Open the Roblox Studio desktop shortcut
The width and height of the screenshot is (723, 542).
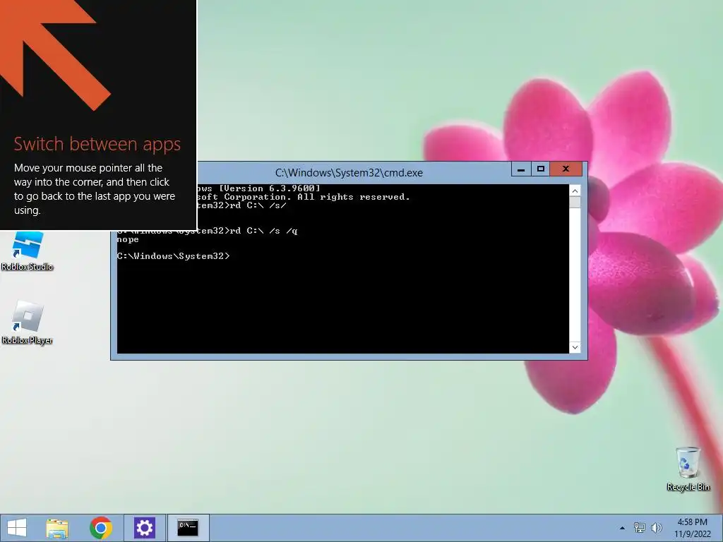pos(28,251)
